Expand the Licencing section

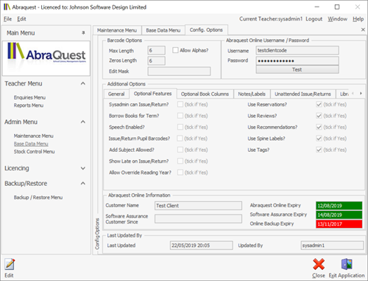(x=83, y=168)
